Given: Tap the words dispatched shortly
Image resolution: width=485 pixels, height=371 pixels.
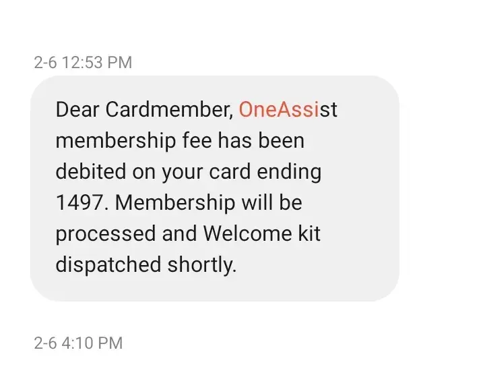Looking at the screenshot, I should (146, 265).
